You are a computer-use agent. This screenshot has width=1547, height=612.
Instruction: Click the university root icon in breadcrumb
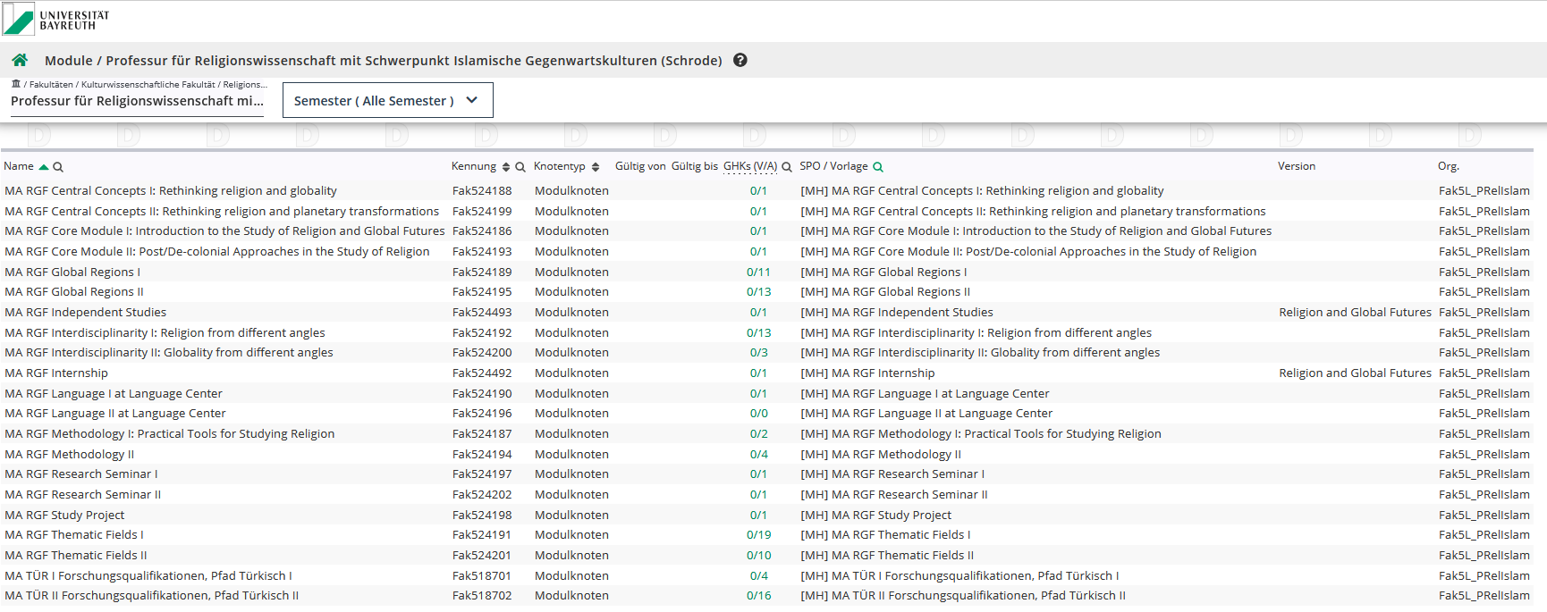(x=16, y=84)
